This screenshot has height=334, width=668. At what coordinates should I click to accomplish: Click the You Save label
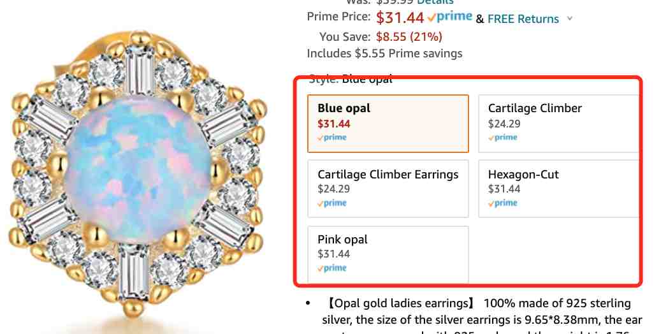point(345,37)
